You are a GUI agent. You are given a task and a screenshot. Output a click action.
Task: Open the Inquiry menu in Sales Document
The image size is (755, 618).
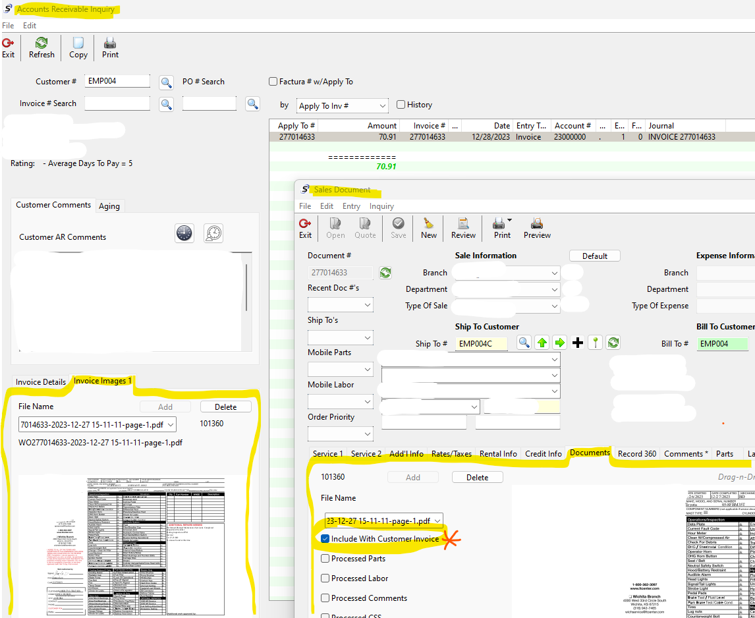tap(381, 206)
